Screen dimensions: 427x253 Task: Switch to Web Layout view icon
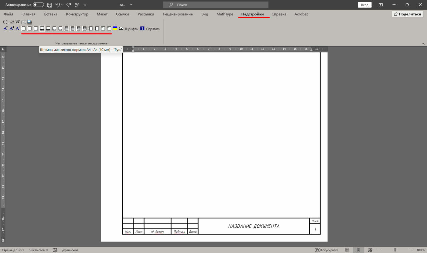click(x=370, y=250)
